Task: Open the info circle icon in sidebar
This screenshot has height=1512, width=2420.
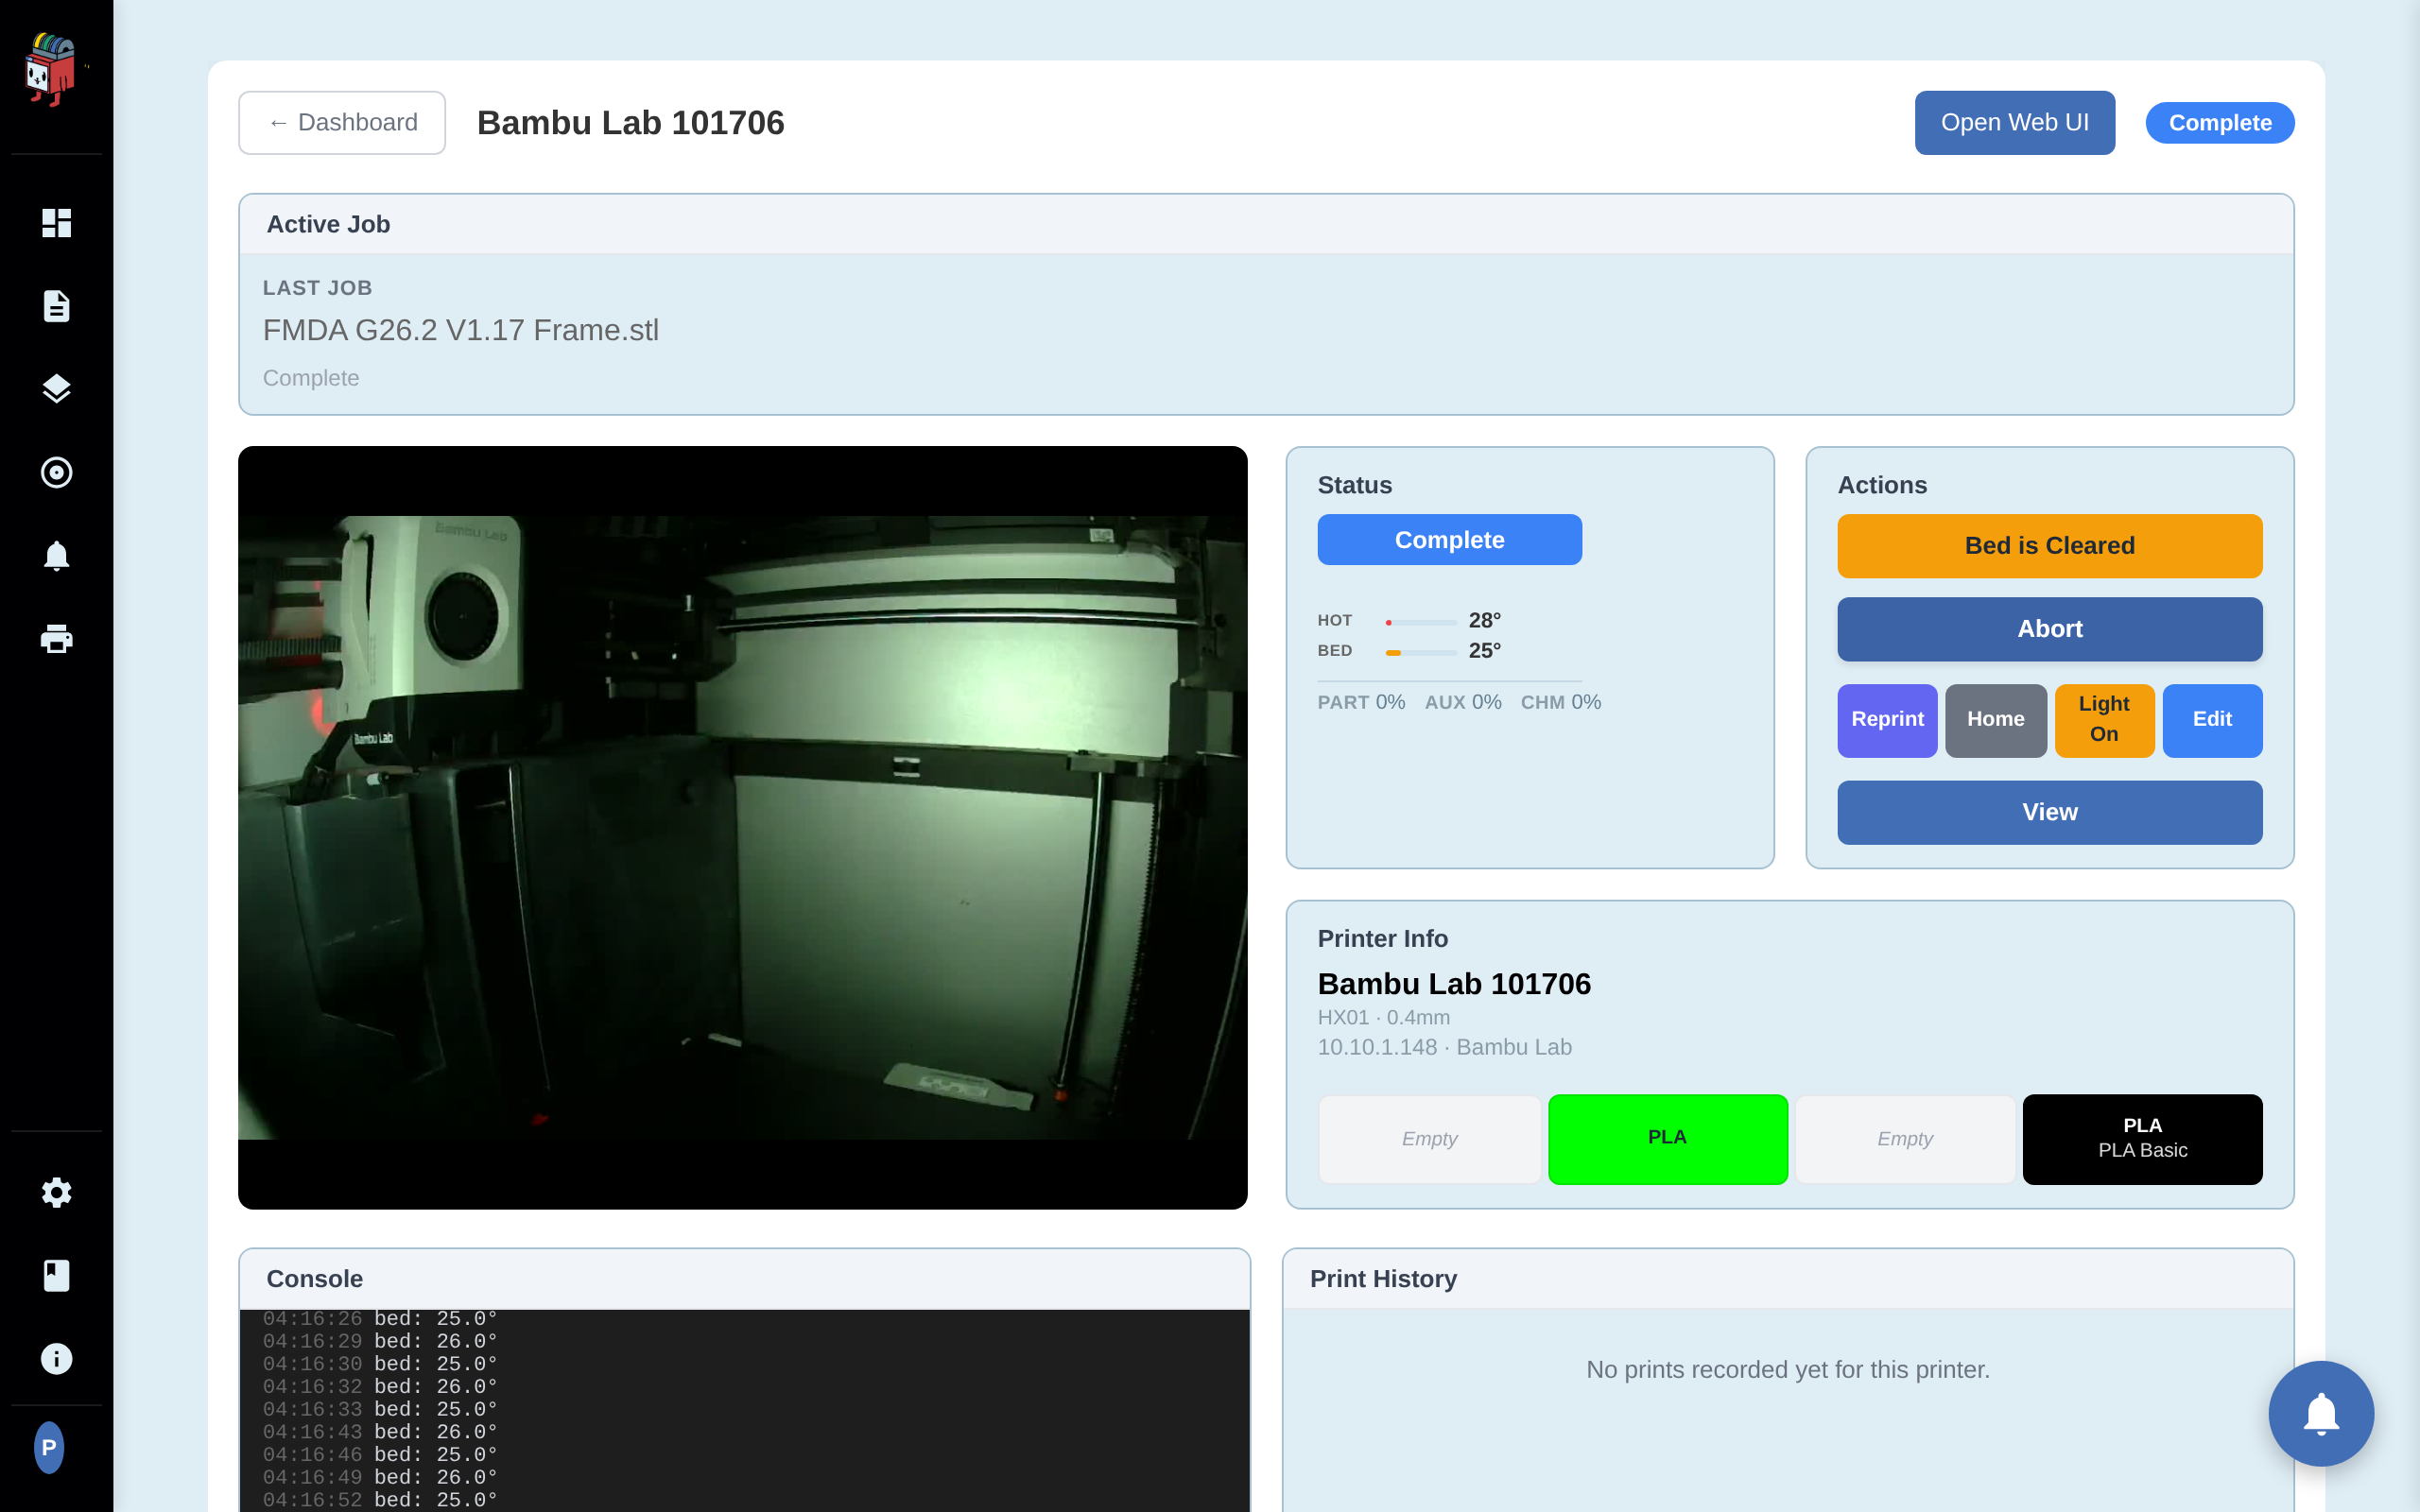Action: click(x=56, y=1358)
